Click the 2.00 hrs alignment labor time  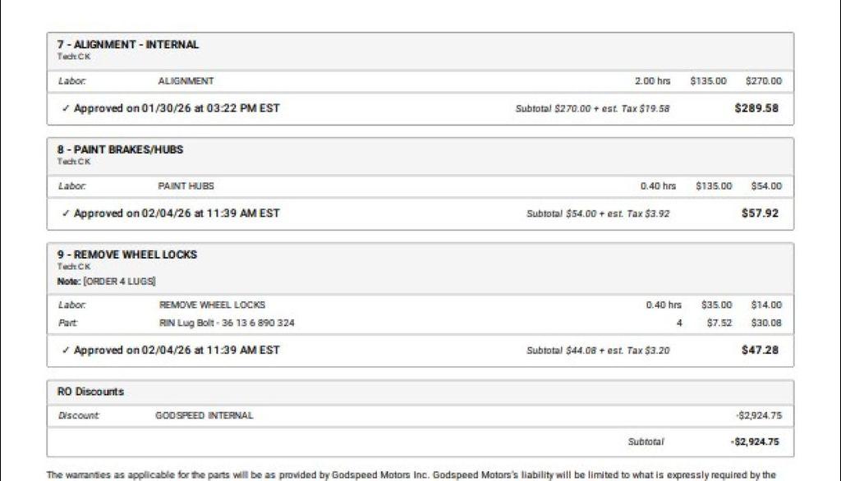tap(652, 81)
